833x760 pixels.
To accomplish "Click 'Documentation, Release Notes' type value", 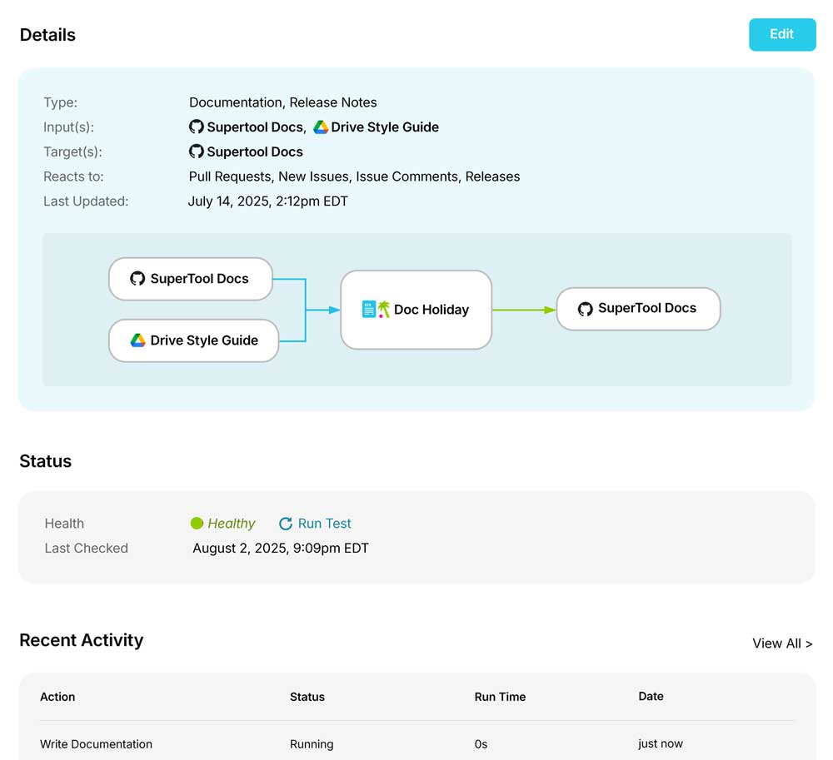I will (x=282, y=102).
